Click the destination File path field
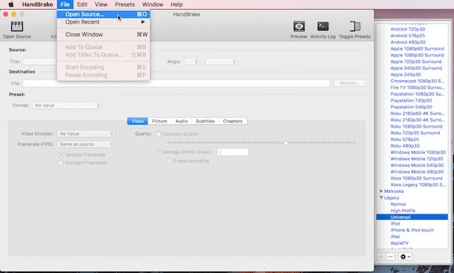 pos(176,83)
